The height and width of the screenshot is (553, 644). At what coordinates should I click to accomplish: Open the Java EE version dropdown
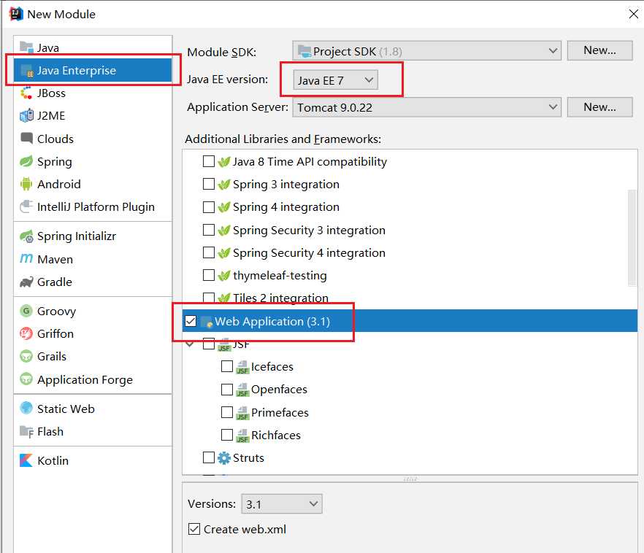pos(336,80)
